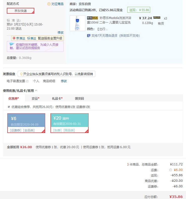Click the 预计 3月27日 delivery time text
Image resolution: width=186 pixels, height=199 pixels.
point(25,26)
